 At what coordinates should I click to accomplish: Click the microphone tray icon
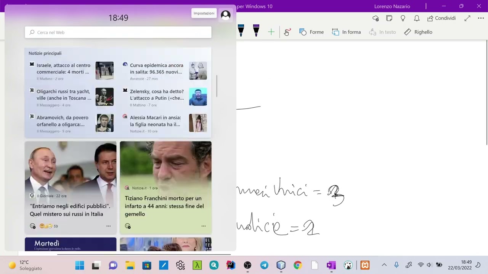(x=396, y=265)
